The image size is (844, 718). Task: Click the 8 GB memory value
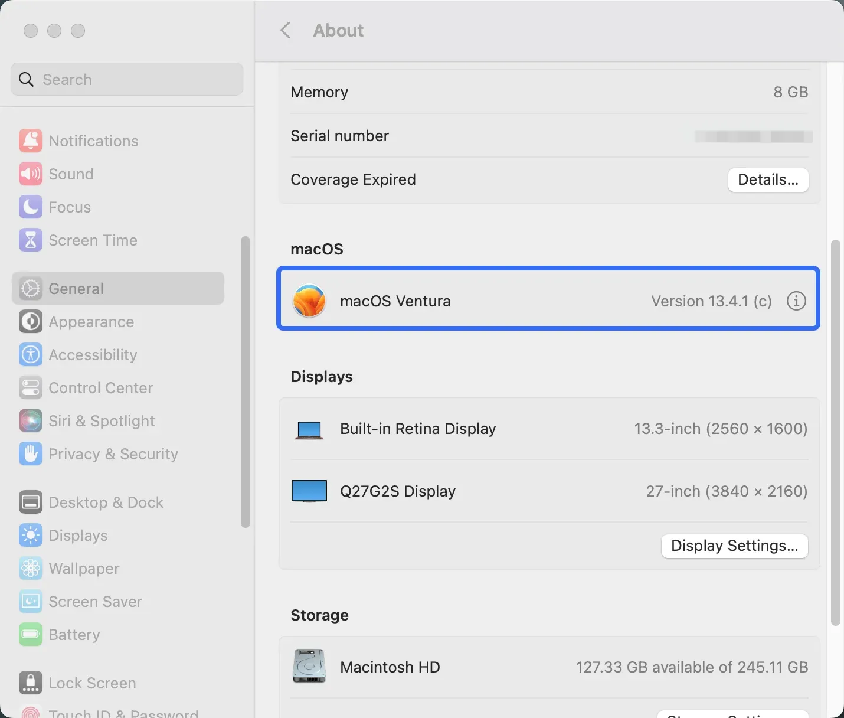tap(791, 92)
